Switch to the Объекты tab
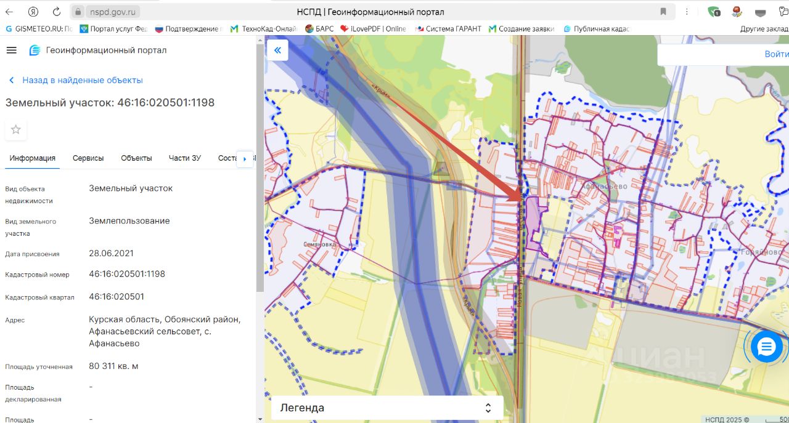Screen dimensions: 789x423 (136, 158)
